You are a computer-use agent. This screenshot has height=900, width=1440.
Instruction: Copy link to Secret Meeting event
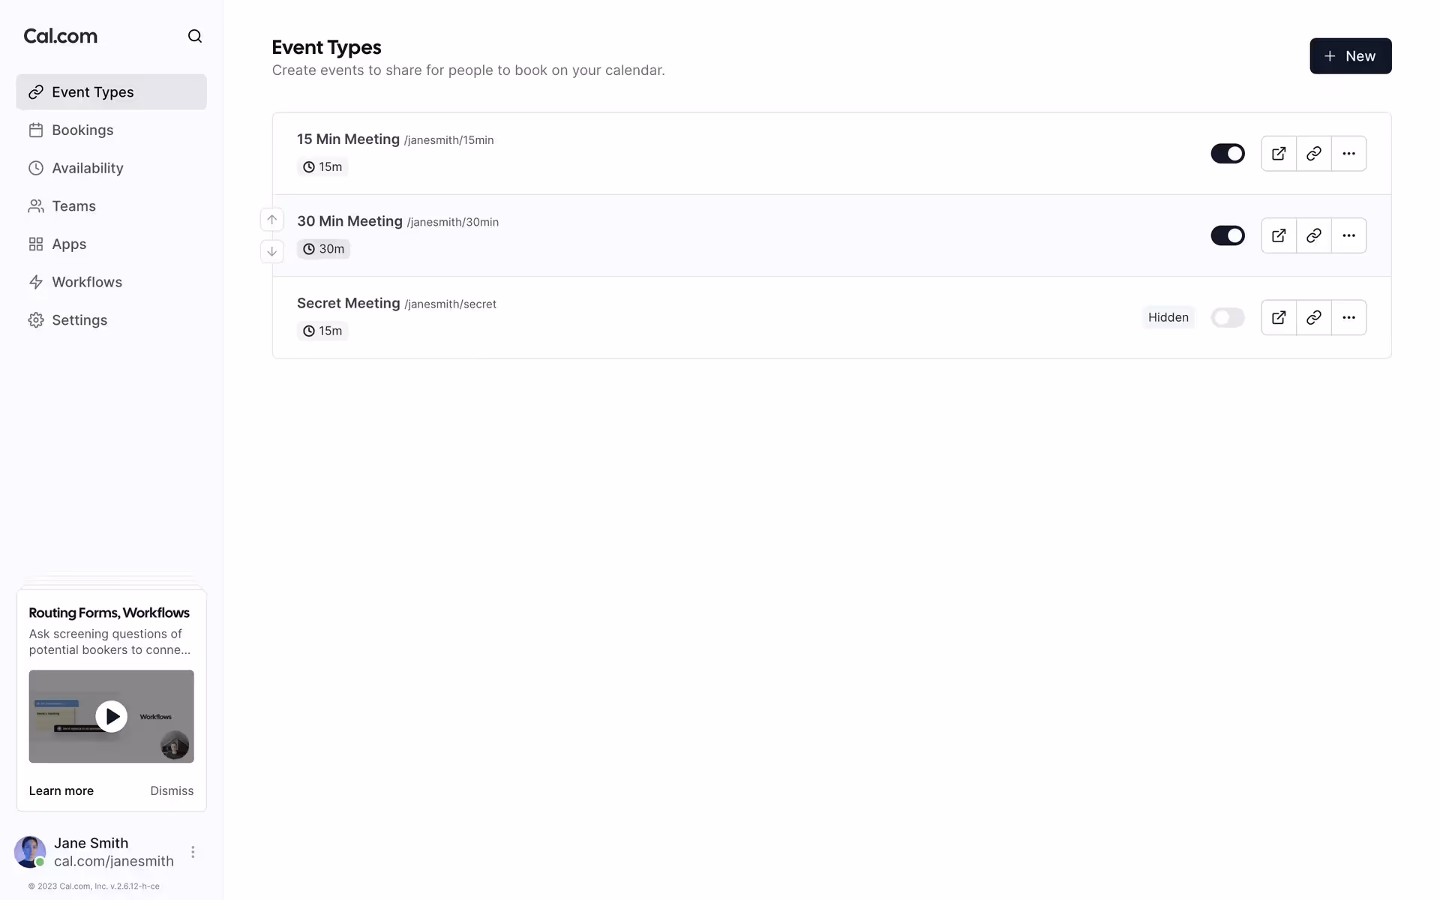(x=1313, y=317)
